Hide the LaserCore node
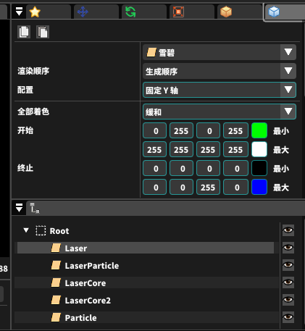 pyautogui.click(x=288, y=282)
